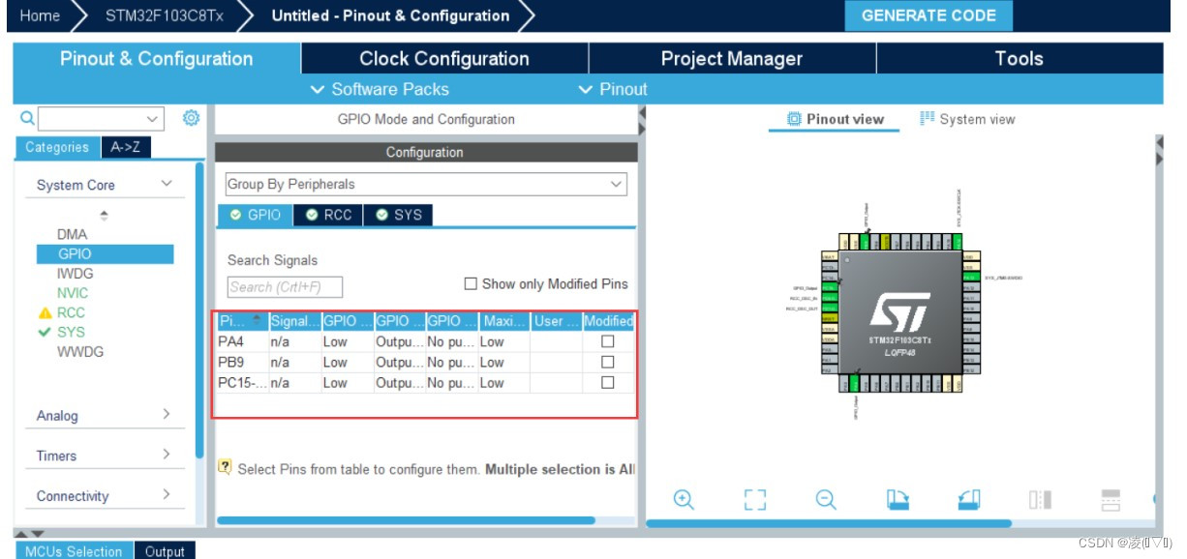
Task: Click the search magnifier icon in sidebar
Action: [27, 118]
